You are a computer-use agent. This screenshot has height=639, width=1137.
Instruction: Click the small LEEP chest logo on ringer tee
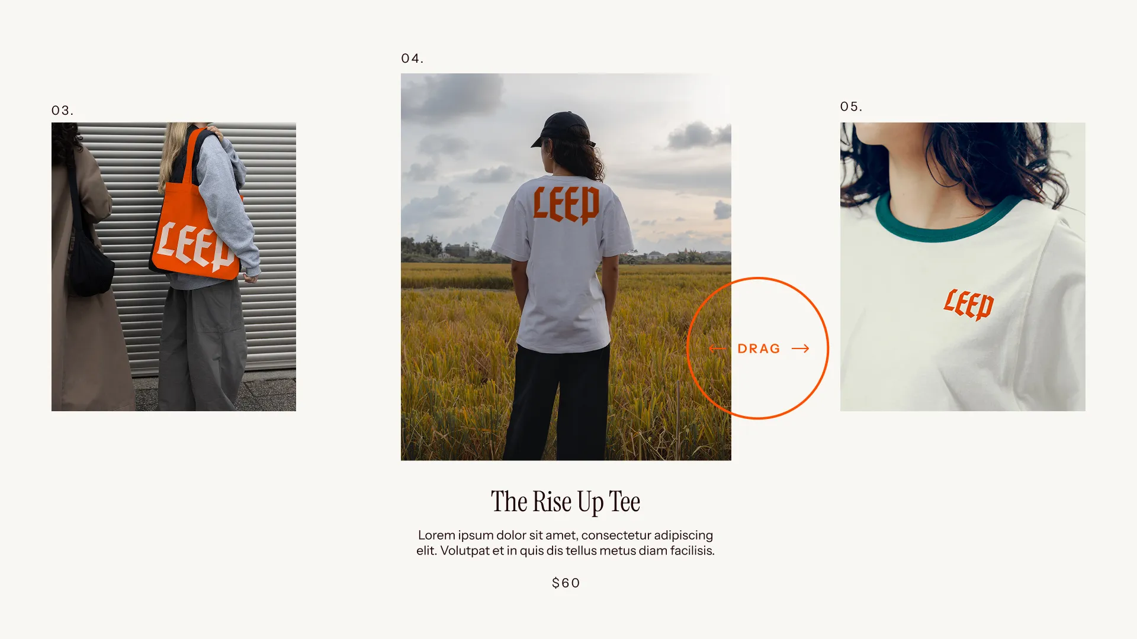(969, 305)
